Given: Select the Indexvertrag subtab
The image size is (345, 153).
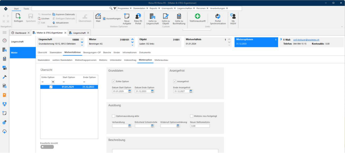Looking at the screenshot, I should (130, 60).
